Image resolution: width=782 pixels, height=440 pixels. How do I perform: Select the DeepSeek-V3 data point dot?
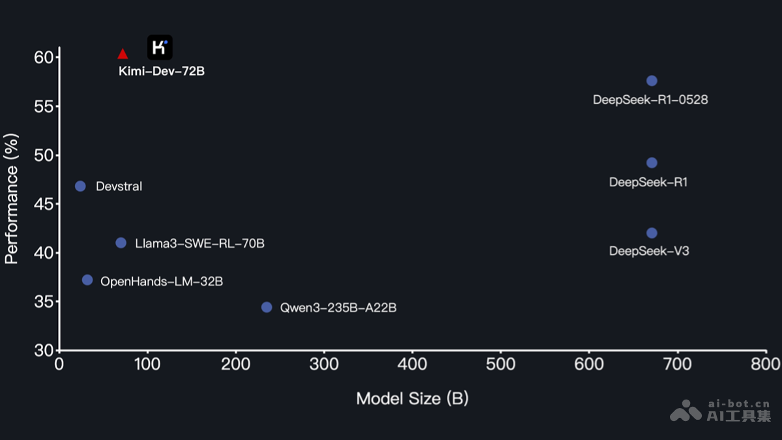pos(652,233)
